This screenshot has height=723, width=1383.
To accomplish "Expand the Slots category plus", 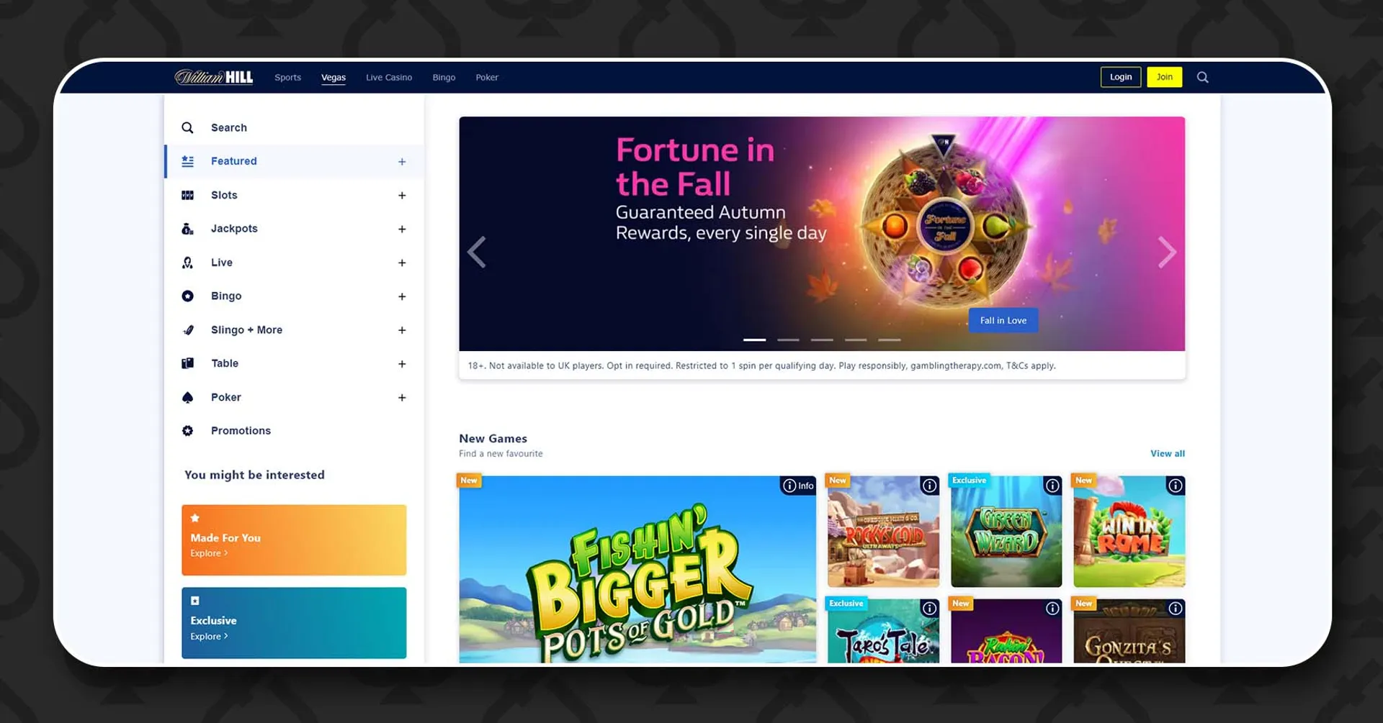I will (x=402, y=196).
